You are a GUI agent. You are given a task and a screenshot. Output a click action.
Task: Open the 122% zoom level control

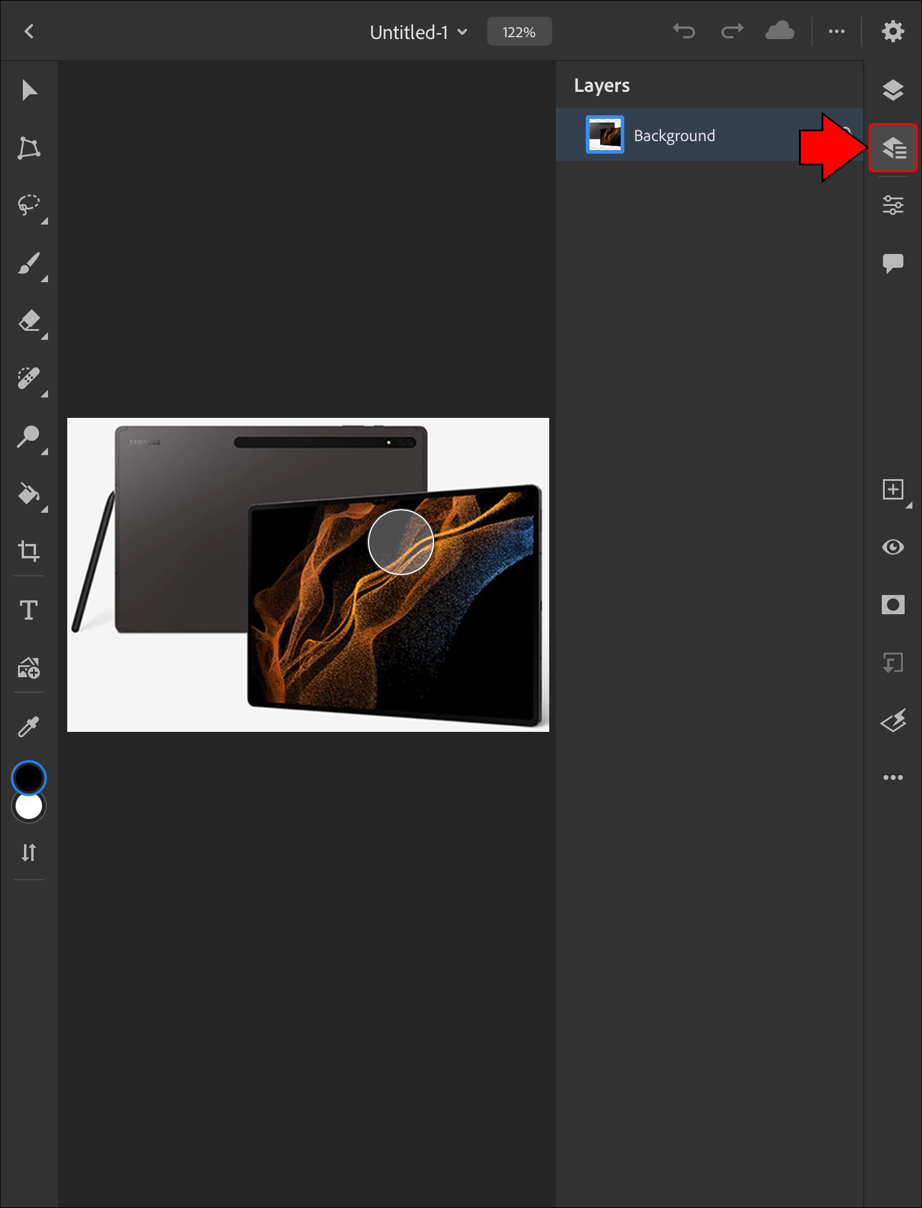[519, 32]
